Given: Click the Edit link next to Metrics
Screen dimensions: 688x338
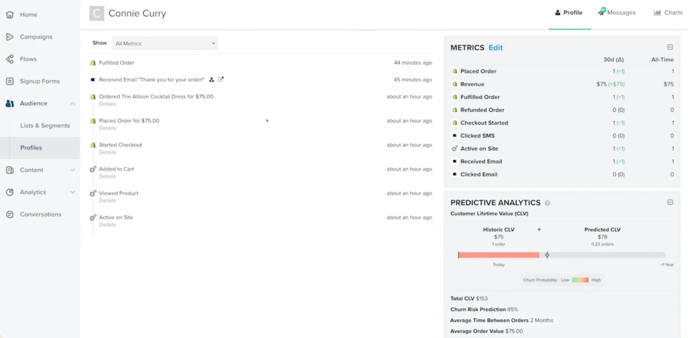Looking at the screenshot, I should pos(495,48).
